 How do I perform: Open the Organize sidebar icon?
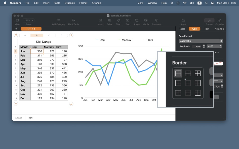tap(220, 20)
